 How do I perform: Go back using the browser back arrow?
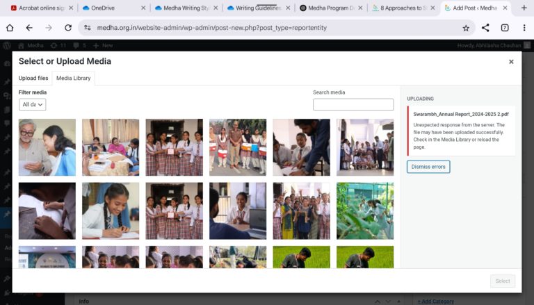click(29, 28)
